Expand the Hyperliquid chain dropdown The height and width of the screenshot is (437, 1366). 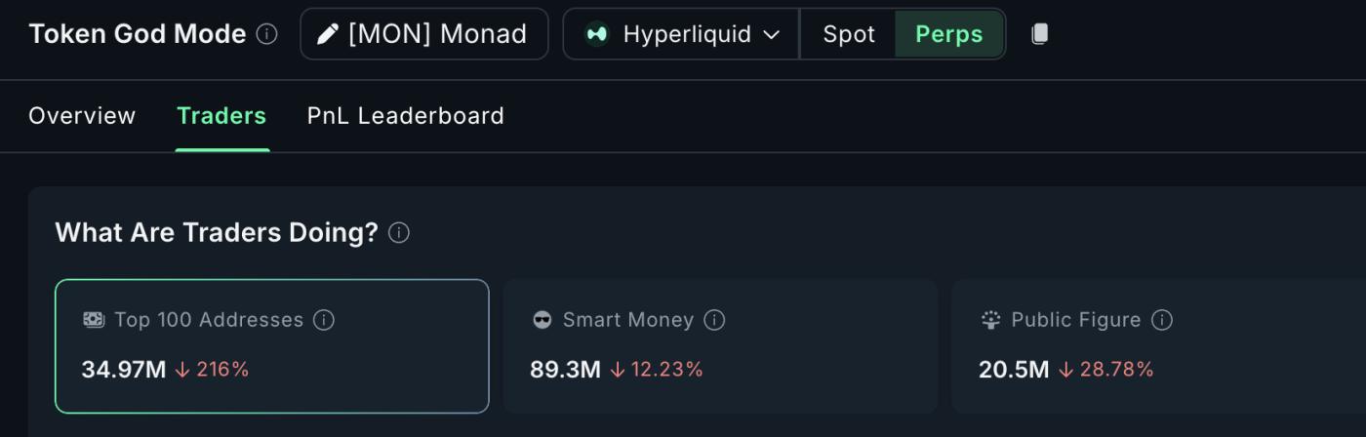coord(771,34)
